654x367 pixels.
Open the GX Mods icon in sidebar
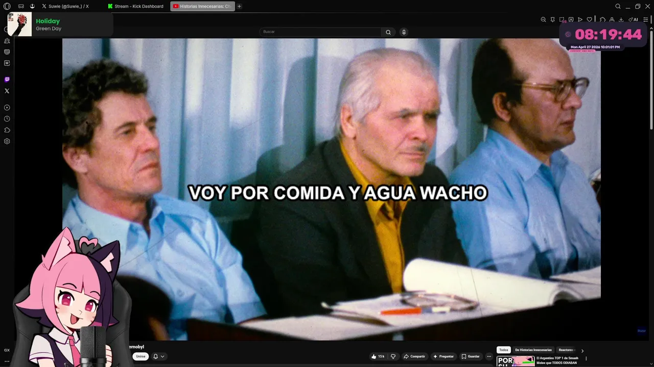click(x=7, y=63)
